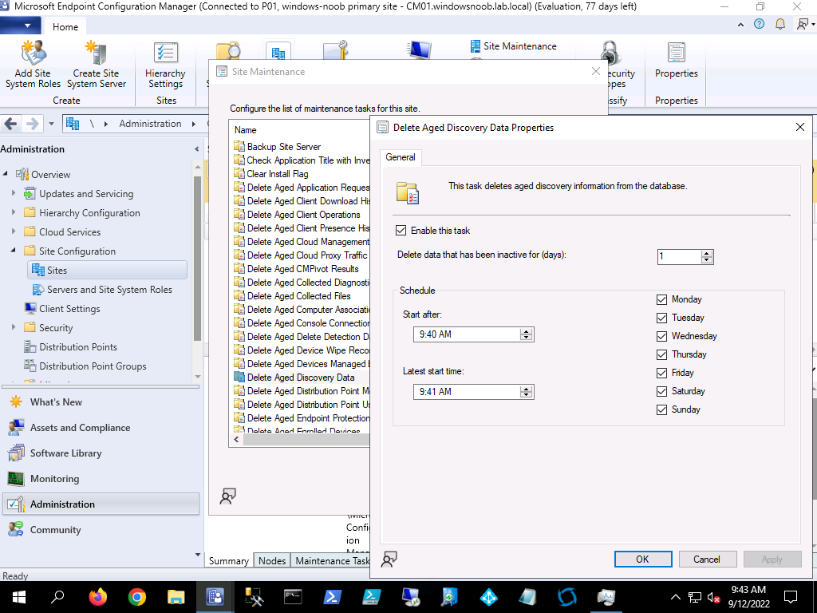Click the feedback icon in properties dialog
The height and width of the screenshot is (613, 817).
389,560
